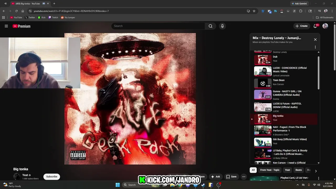336x189 pixels.
Task: Focus the YouTube search field
Action: pos(158,26)
